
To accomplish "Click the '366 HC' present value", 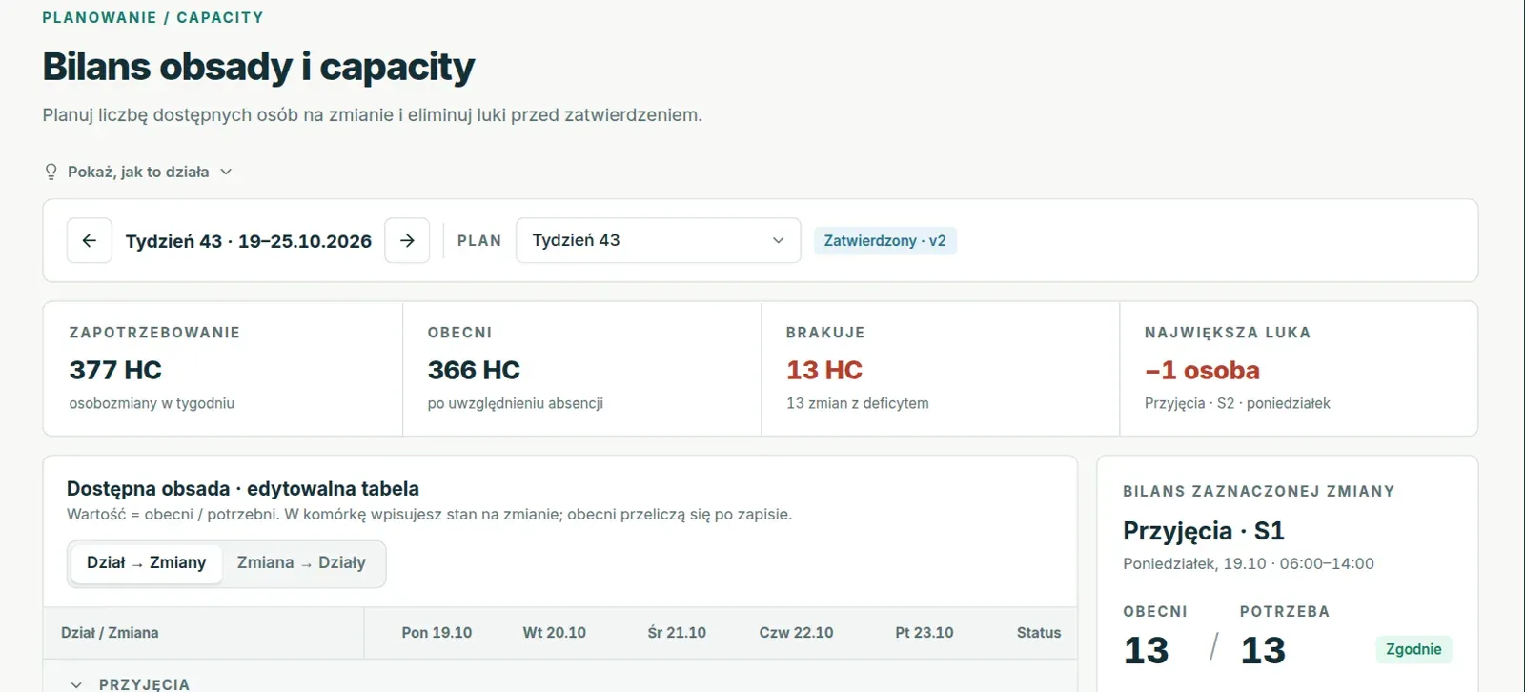I will pos(474,370).
